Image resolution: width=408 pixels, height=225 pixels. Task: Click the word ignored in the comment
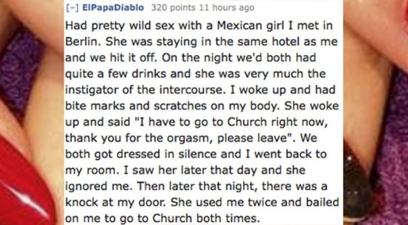click(86, 186)
